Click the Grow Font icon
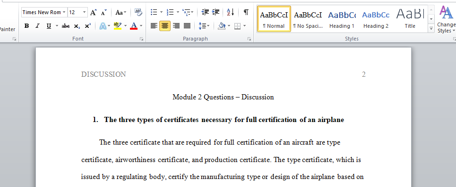 point(93,12)
